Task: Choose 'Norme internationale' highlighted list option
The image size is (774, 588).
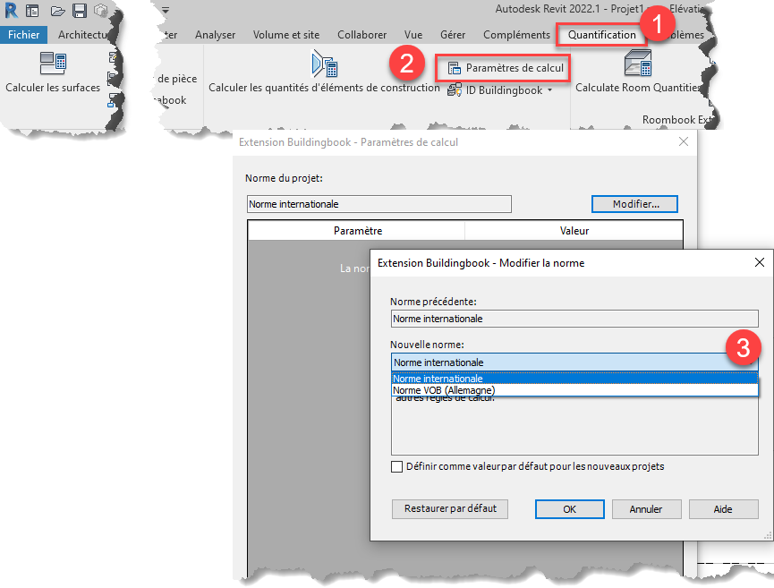Action: [438, 379]
